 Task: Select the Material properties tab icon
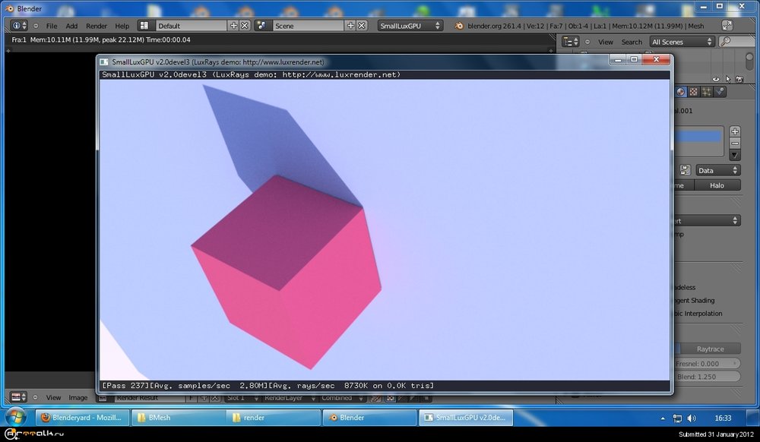[x=681, y=92]
